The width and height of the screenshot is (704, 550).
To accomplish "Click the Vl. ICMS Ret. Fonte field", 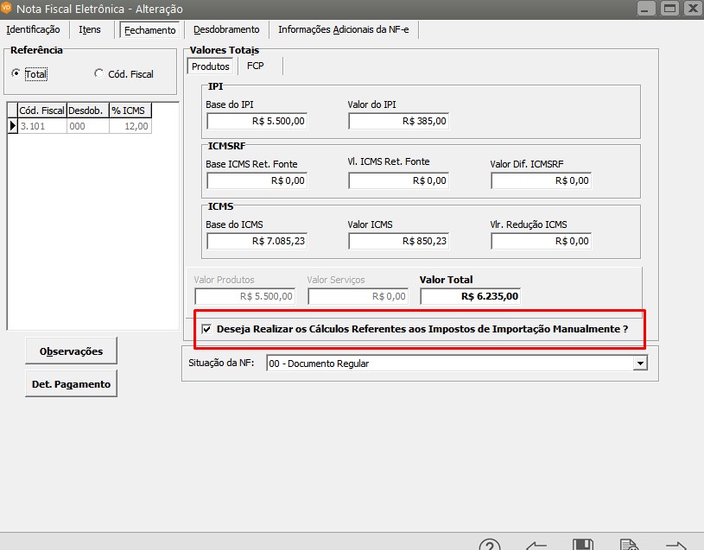I will pos(399,180).
